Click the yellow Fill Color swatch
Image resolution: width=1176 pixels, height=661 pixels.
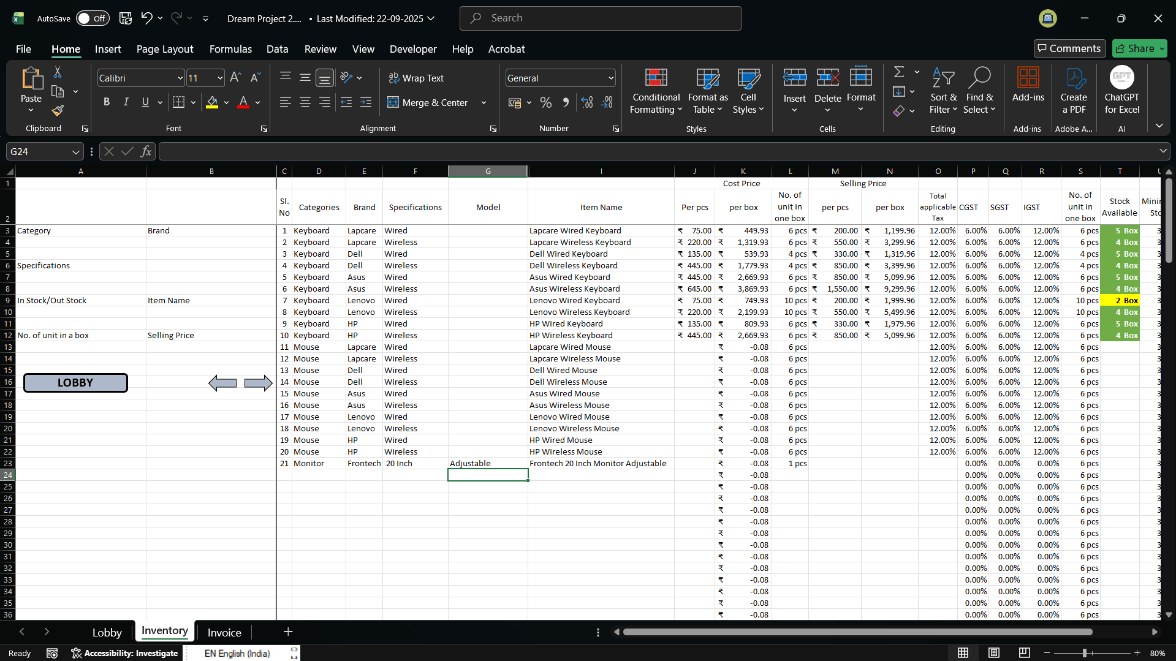pos(212,102)
